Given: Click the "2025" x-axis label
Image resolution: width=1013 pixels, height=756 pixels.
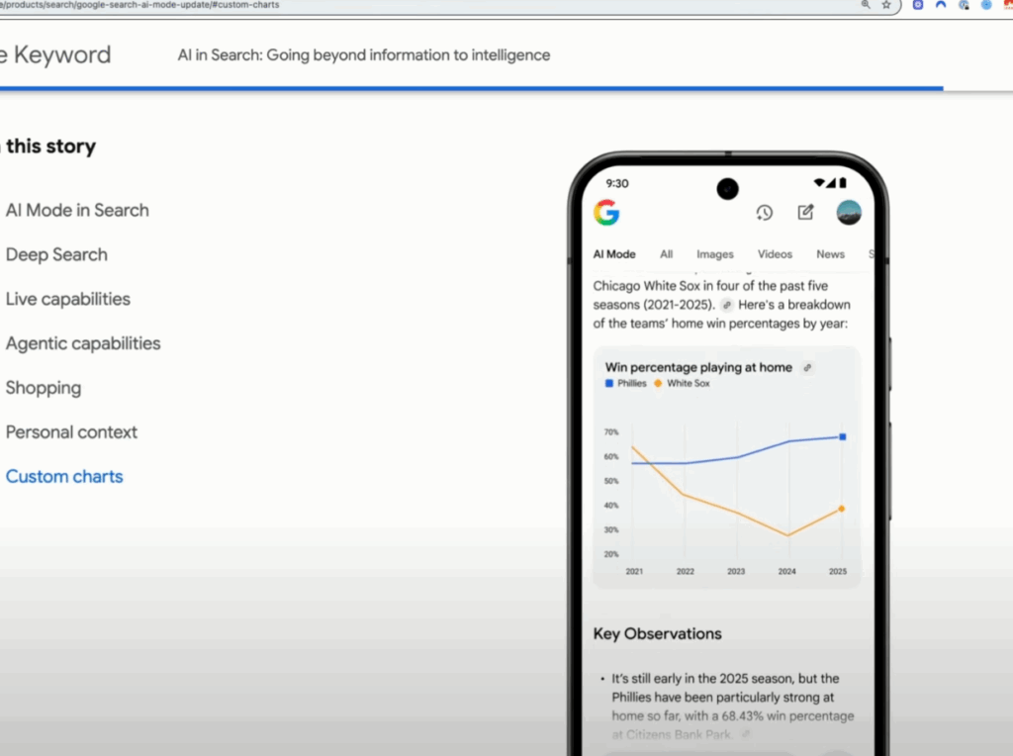Looking at the screenshot, I should (x=838, y=571).
